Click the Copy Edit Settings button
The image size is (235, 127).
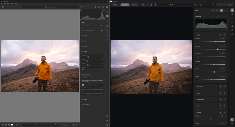tap(47, 125)
